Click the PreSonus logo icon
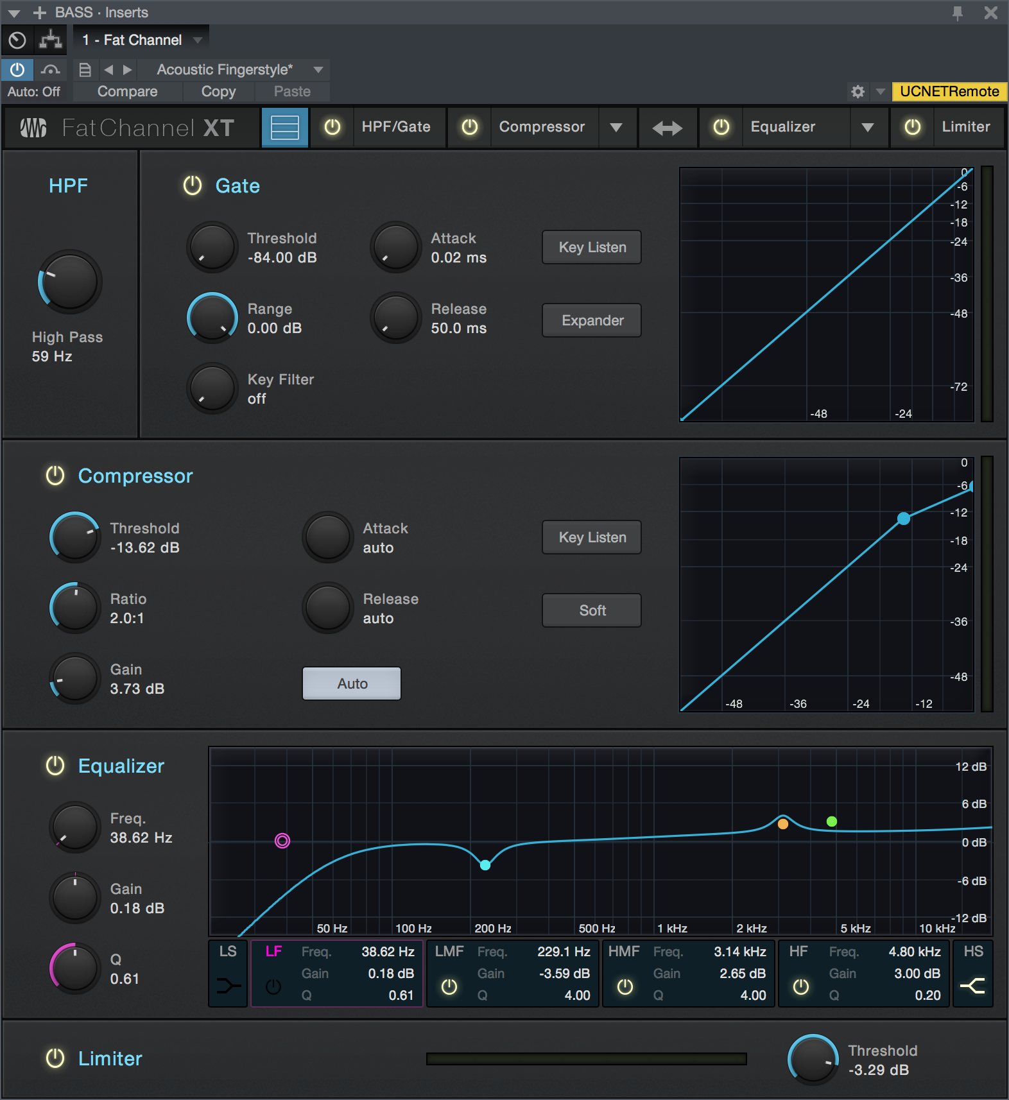 coord(33,128)
